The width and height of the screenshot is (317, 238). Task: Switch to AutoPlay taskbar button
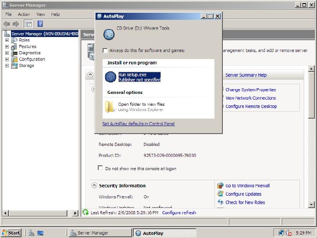[164, 233]
